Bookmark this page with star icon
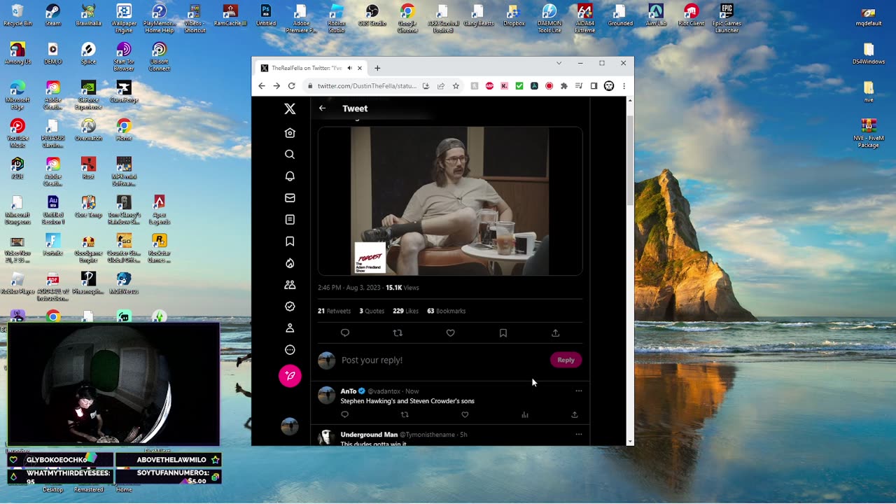This screenshot has height=504, width=896. tap(456, 86)
